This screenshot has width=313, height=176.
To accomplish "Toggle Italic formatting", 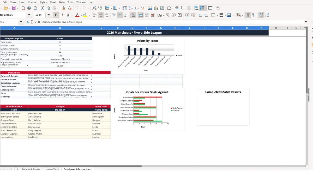I will tap(62, 15).
